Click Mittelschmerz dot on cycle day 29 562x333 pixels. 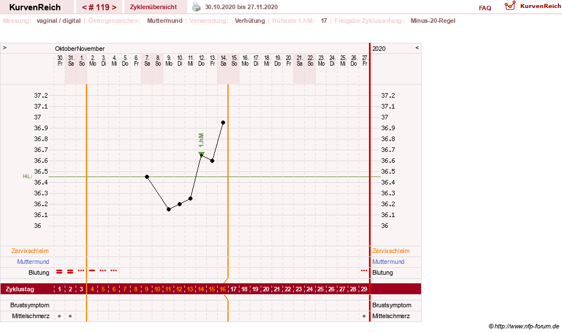click(x=364, y=316)
